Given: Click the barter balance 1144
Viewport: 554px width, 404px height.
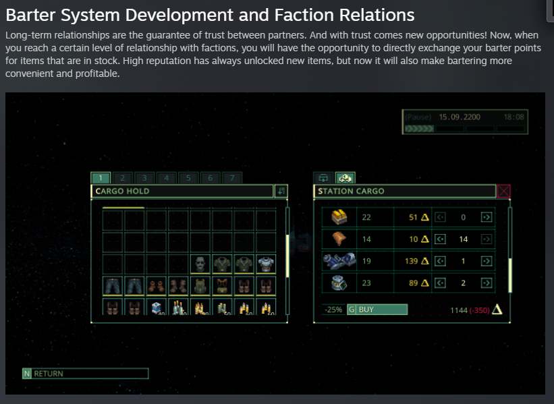Looking at the screenshot, I should (459, 310).
